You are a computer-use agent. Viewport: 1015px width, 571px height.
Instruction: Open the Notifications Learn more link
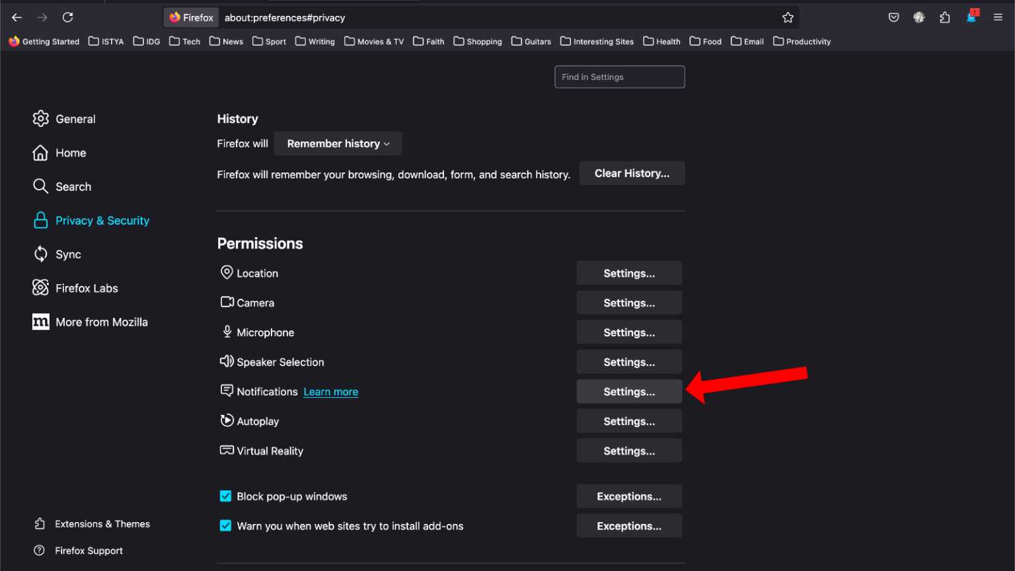coord(330,391)
